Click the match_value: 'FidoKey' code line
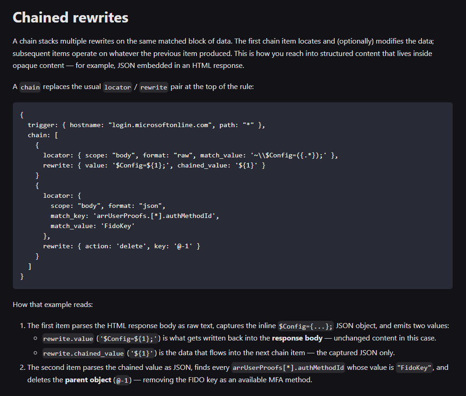 coord(92,226)
